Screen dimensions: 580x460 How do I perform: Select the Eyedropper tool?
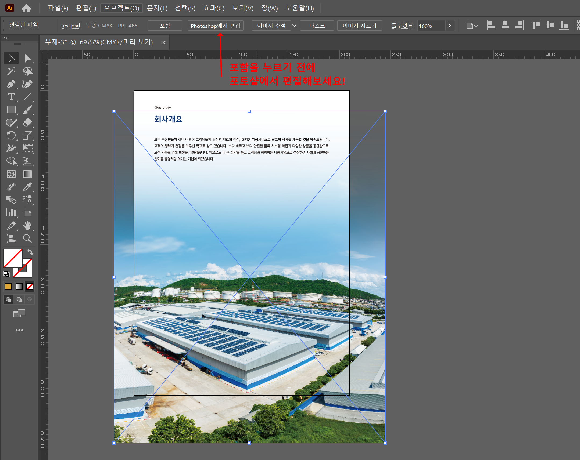click(x=27, y=187)
